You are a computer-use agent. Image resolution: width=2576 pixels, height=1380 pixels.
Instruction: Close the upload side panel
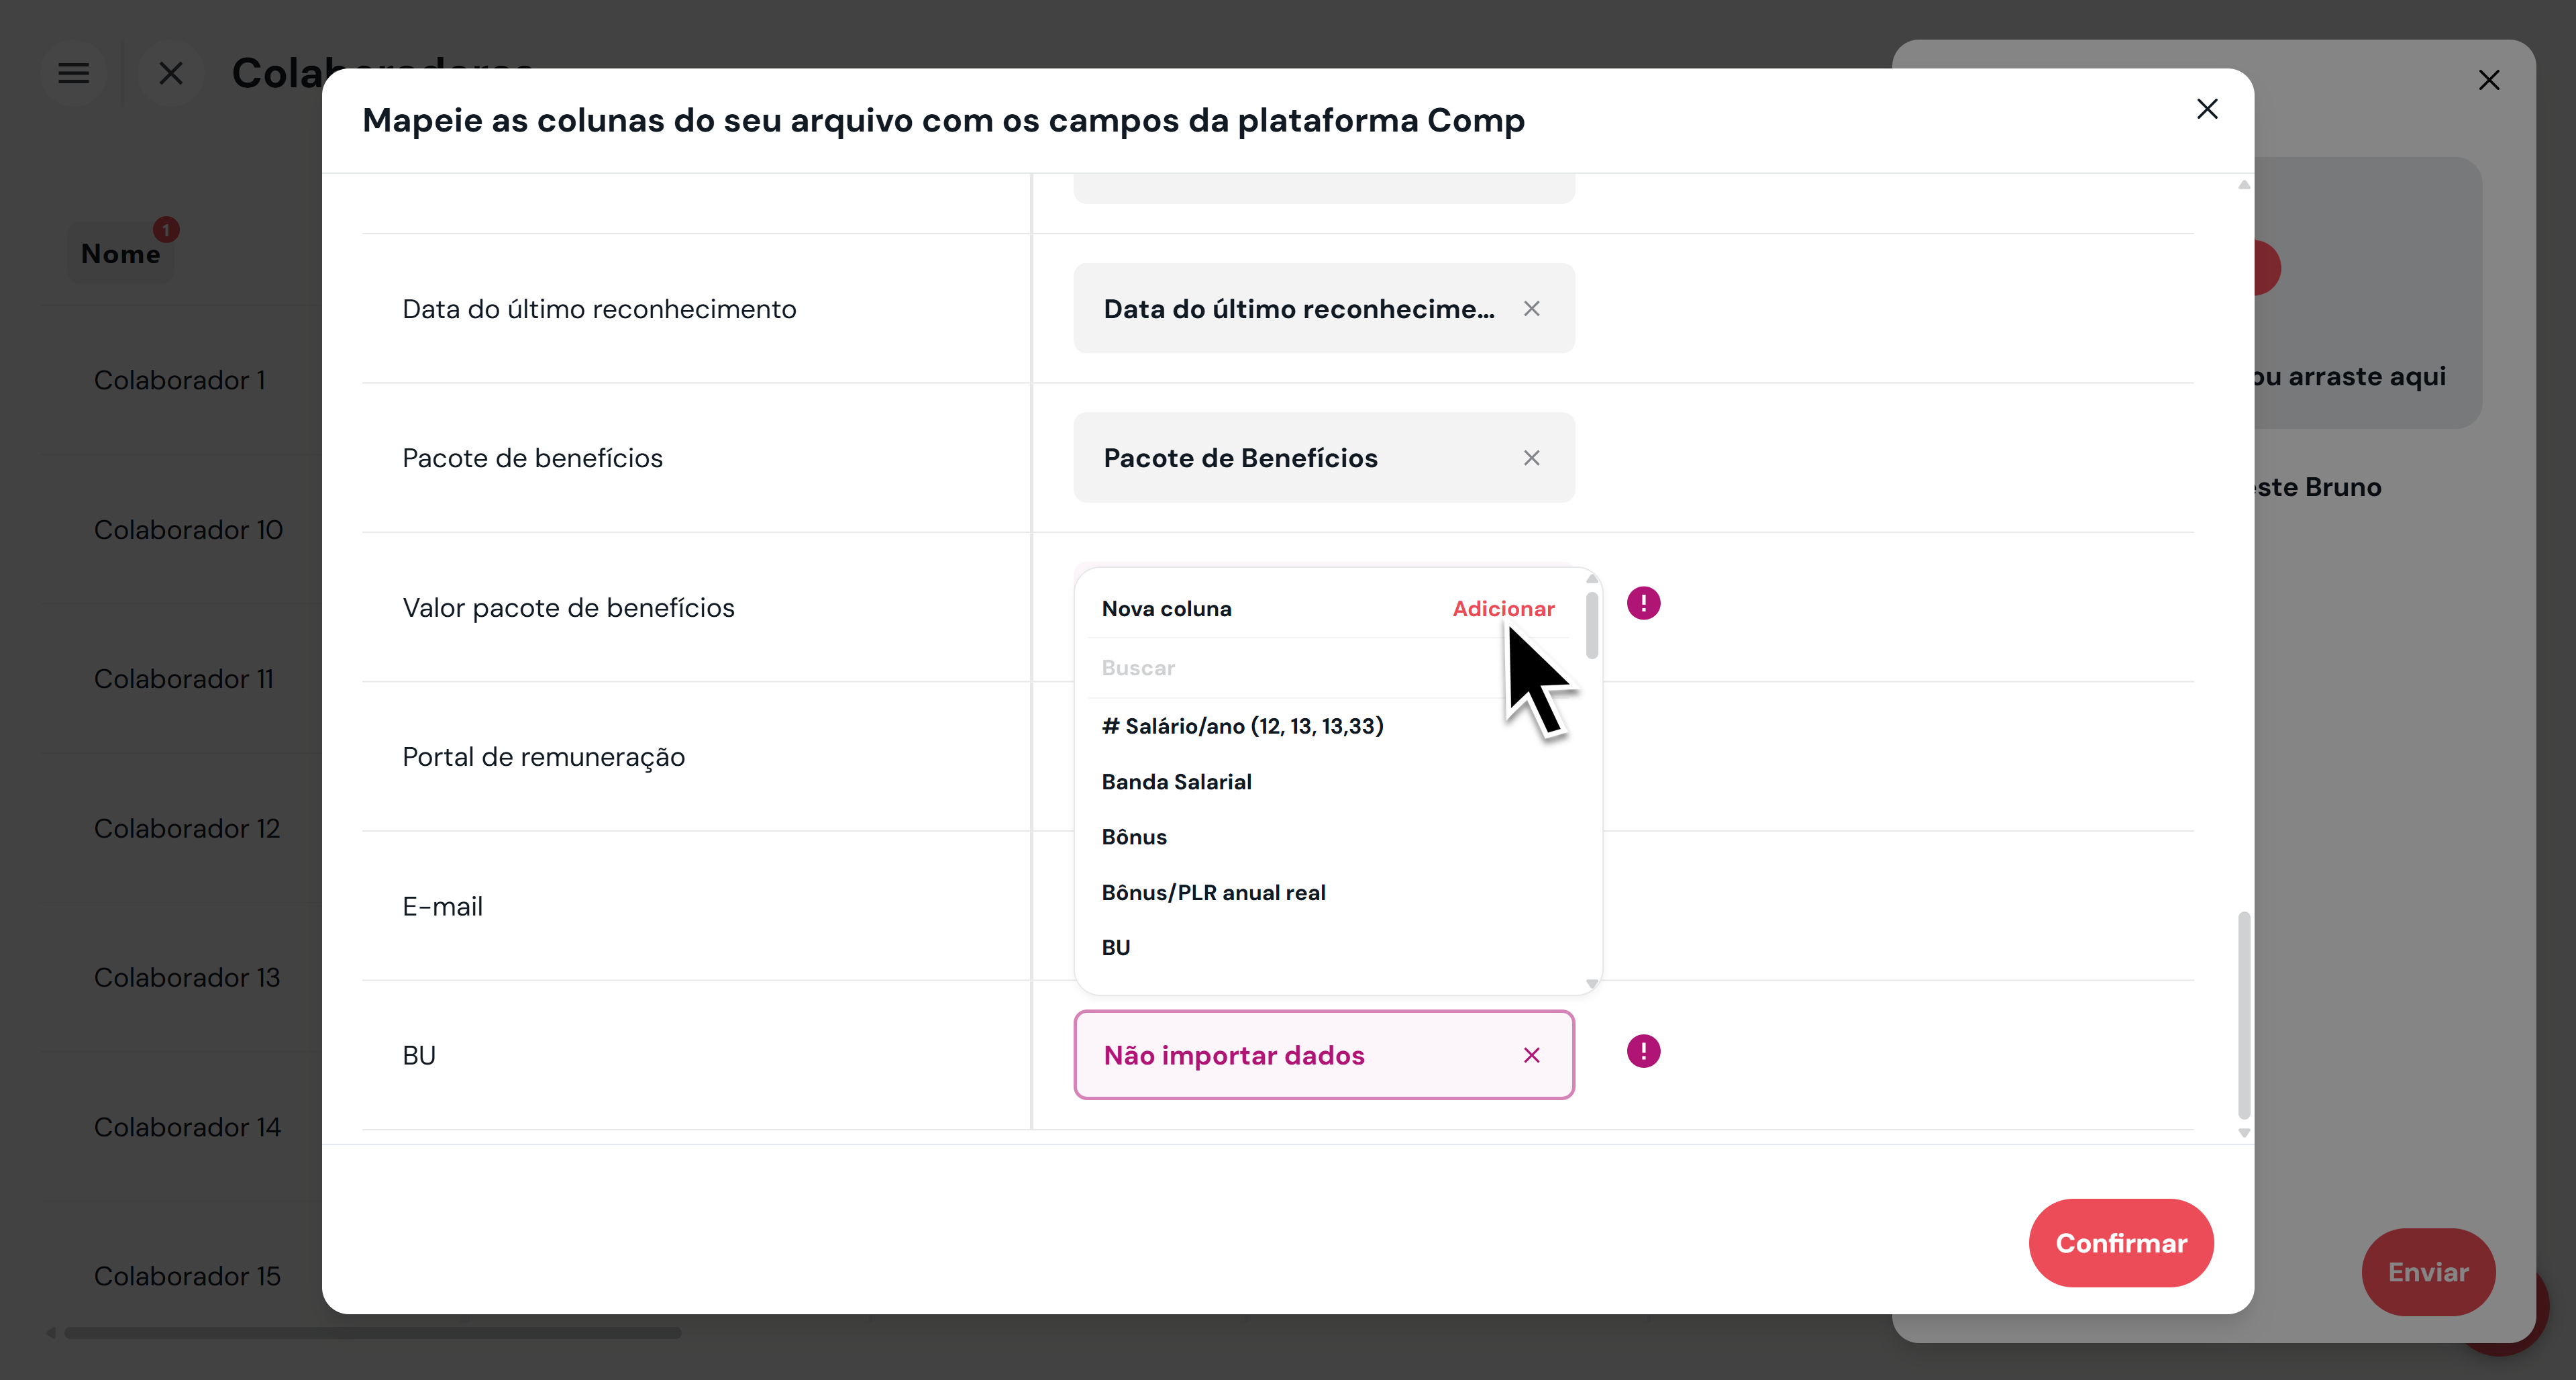2489,80
